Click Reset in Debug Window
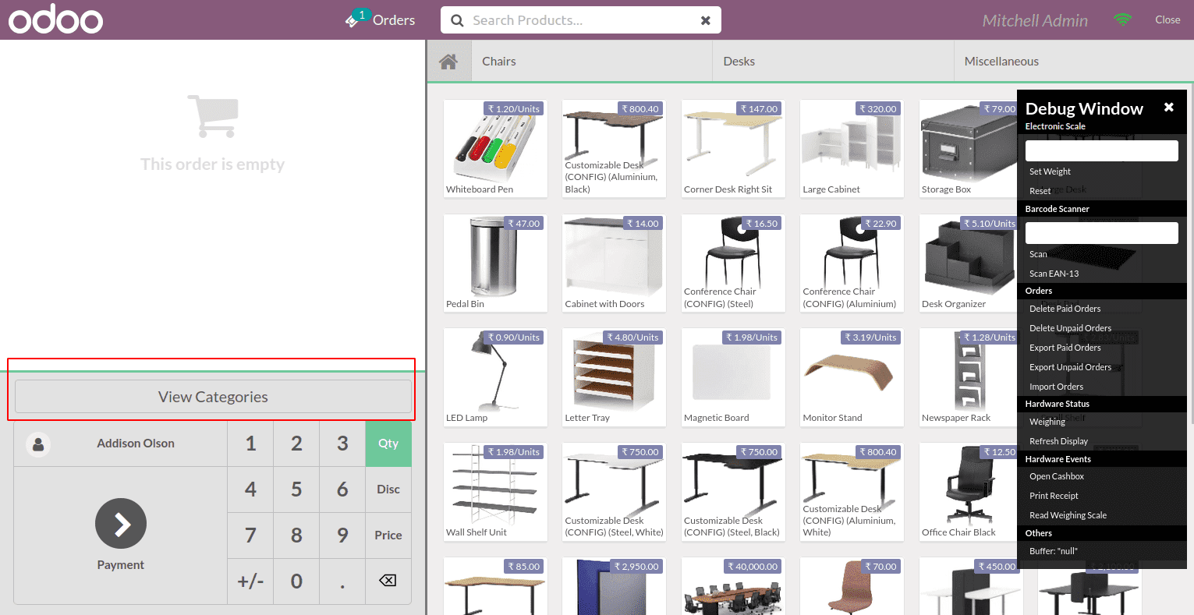Screen dimensions: 1194x615 pyautogui.click(x=1040, y=191)
